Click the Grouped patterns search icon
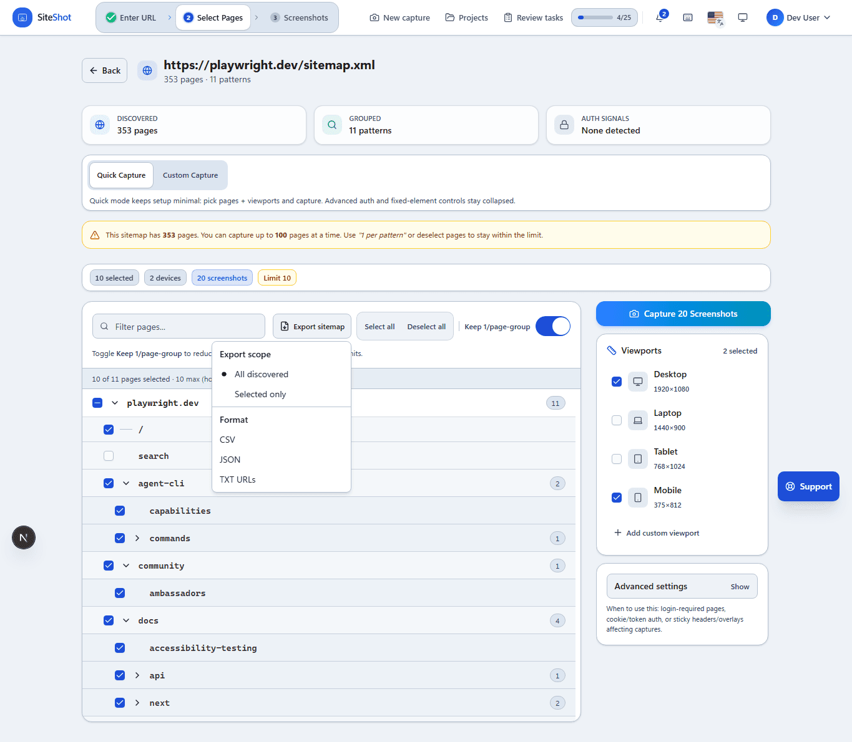 332,125
